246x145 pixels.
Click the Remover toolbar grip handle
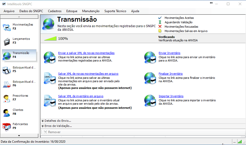point(41,132)
